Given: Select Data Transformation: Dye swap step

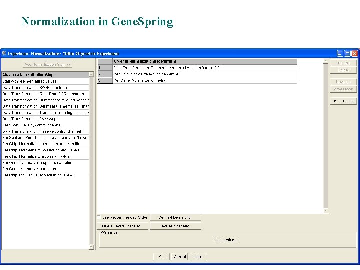Looking at the screenshot, I should coord(45,119).
